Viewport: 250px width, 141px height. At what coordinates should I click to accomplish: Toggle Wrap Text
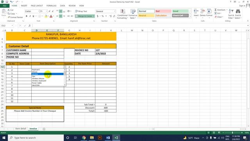pos(81,11)
